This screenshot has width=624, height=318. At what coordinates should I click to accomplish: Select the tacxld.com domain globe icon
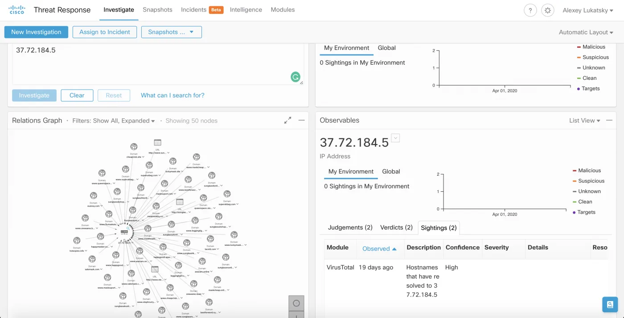point(210,239)
